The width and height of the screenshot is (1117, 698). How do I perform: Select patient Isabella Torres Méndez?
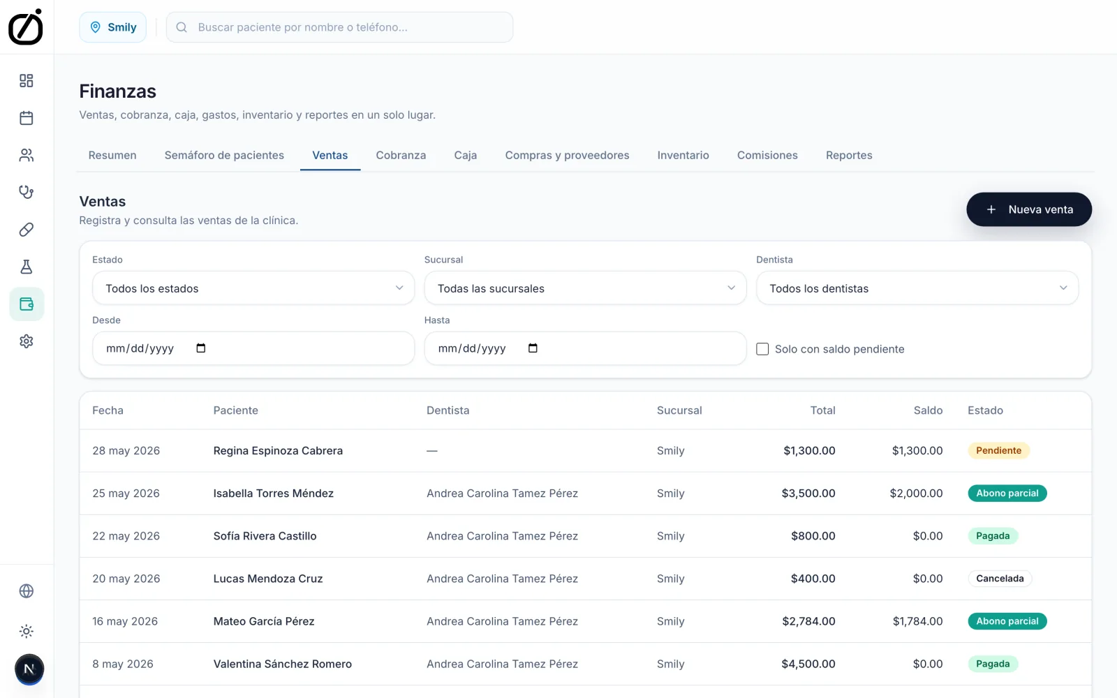coord(274,493)
